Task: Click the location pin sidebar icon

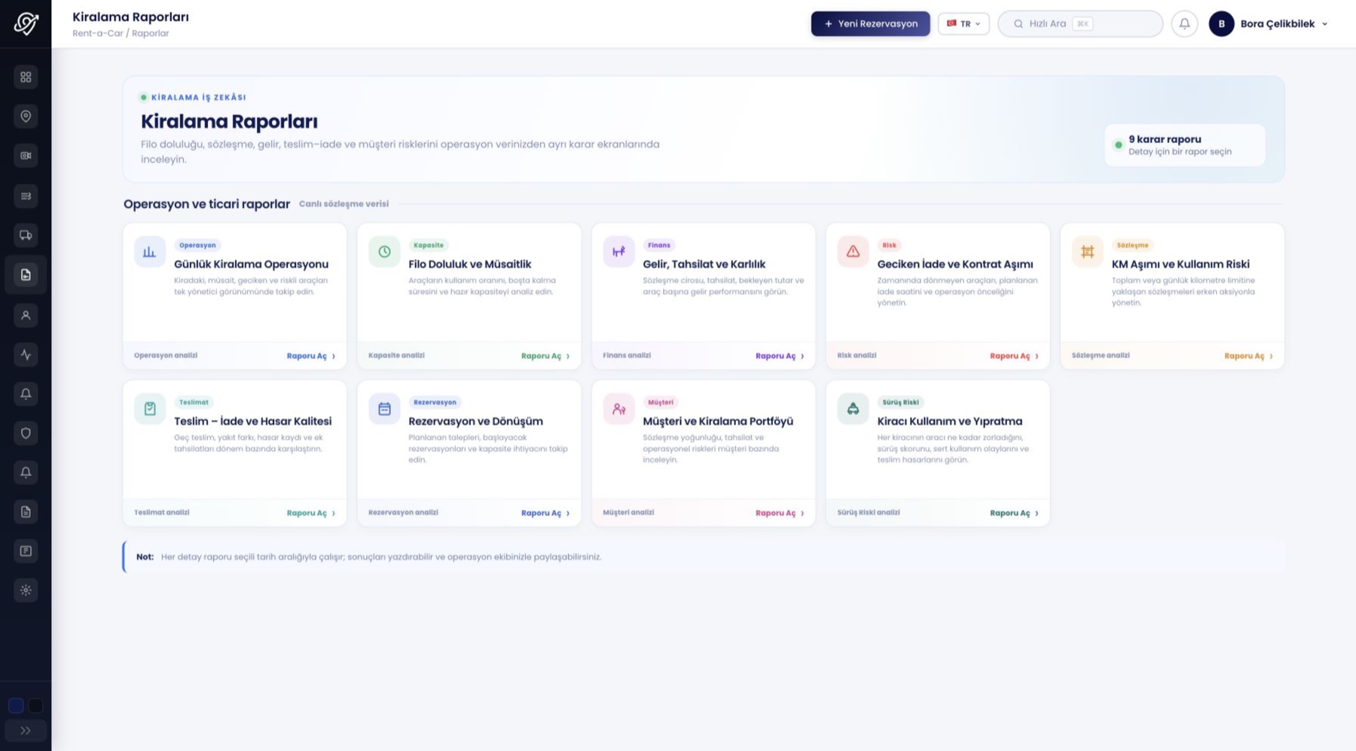Action: 26,116
